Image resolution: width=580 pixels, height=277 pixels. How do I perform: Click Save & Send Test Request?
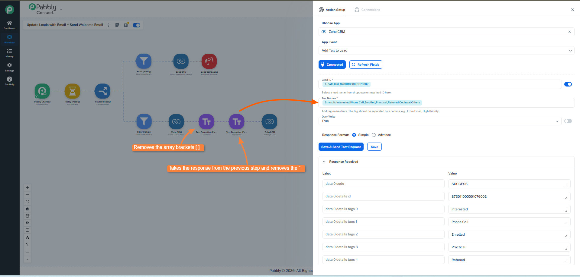click(x=341, y=147)
